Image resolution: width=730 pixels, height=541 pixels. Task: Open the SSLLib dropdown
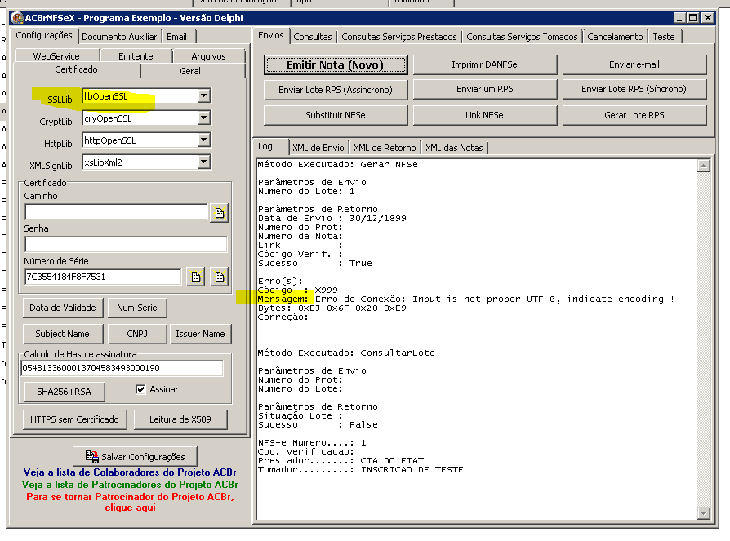(203, 95)
